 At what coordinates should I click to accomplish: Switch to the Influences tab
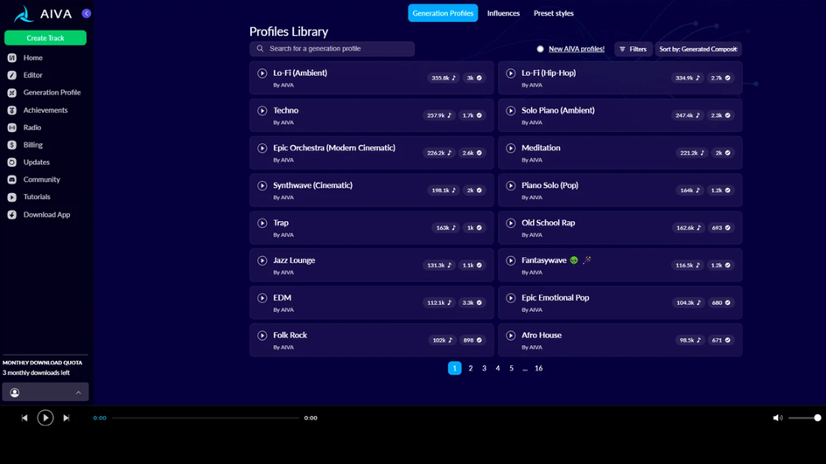(503, 13)
